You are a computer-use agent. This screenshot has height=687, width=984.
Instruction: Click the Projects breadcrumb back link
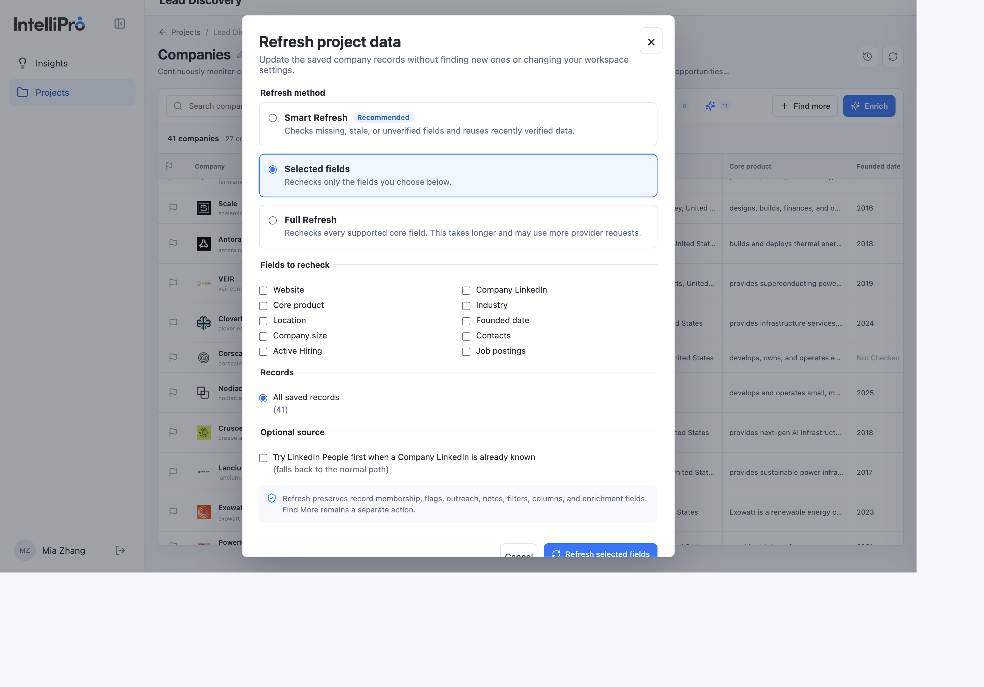179,32
